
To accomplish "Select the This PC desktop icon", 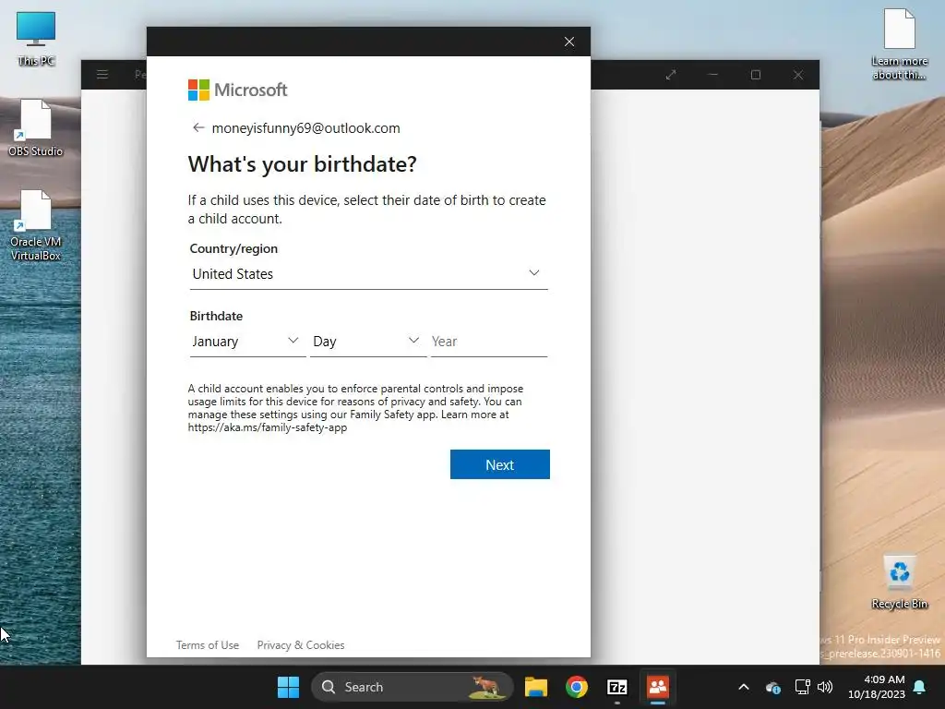I will (36, 38).
